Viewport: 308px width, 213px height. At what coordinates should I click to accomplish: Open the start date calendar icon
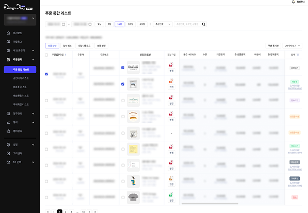[x=63, y=24]
